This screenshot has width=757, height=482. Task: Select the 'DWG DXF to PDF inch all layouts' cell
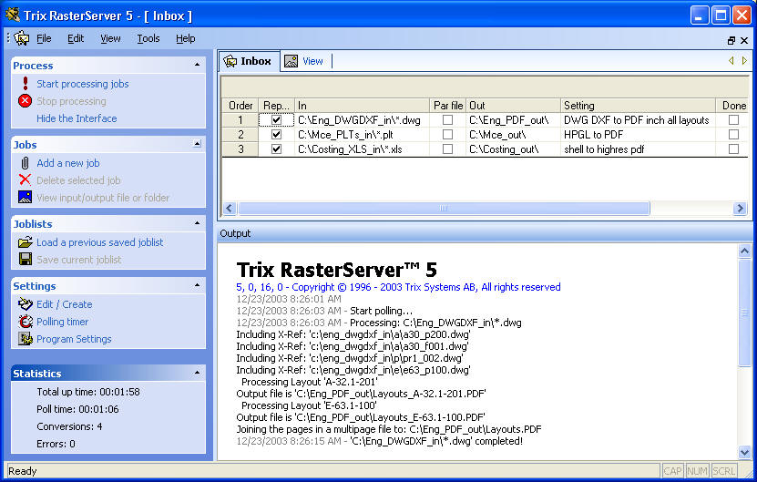click(639, 119)
